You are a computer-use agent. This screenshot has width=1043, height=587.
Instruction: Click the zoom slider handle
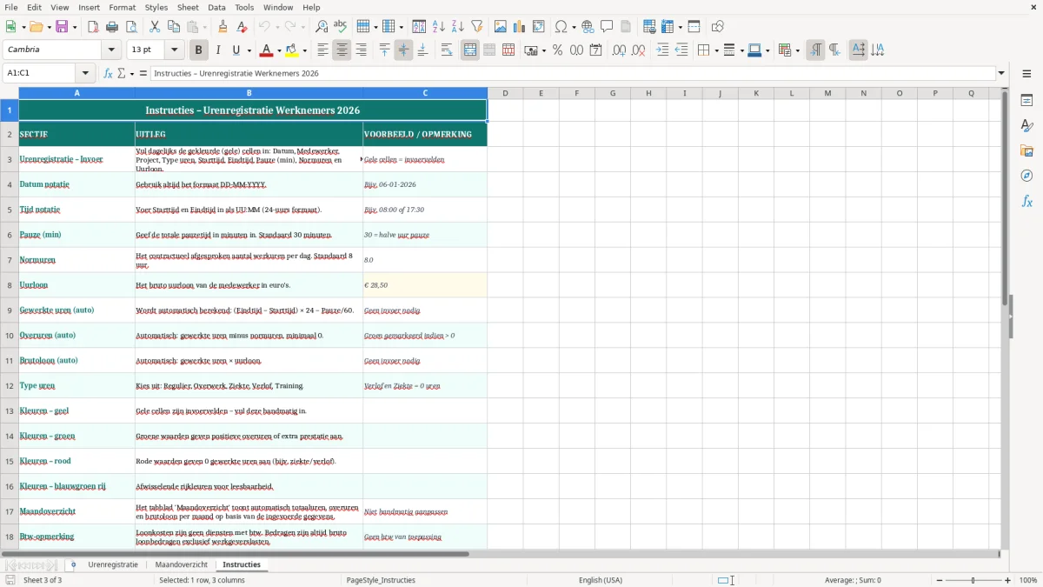973,580
